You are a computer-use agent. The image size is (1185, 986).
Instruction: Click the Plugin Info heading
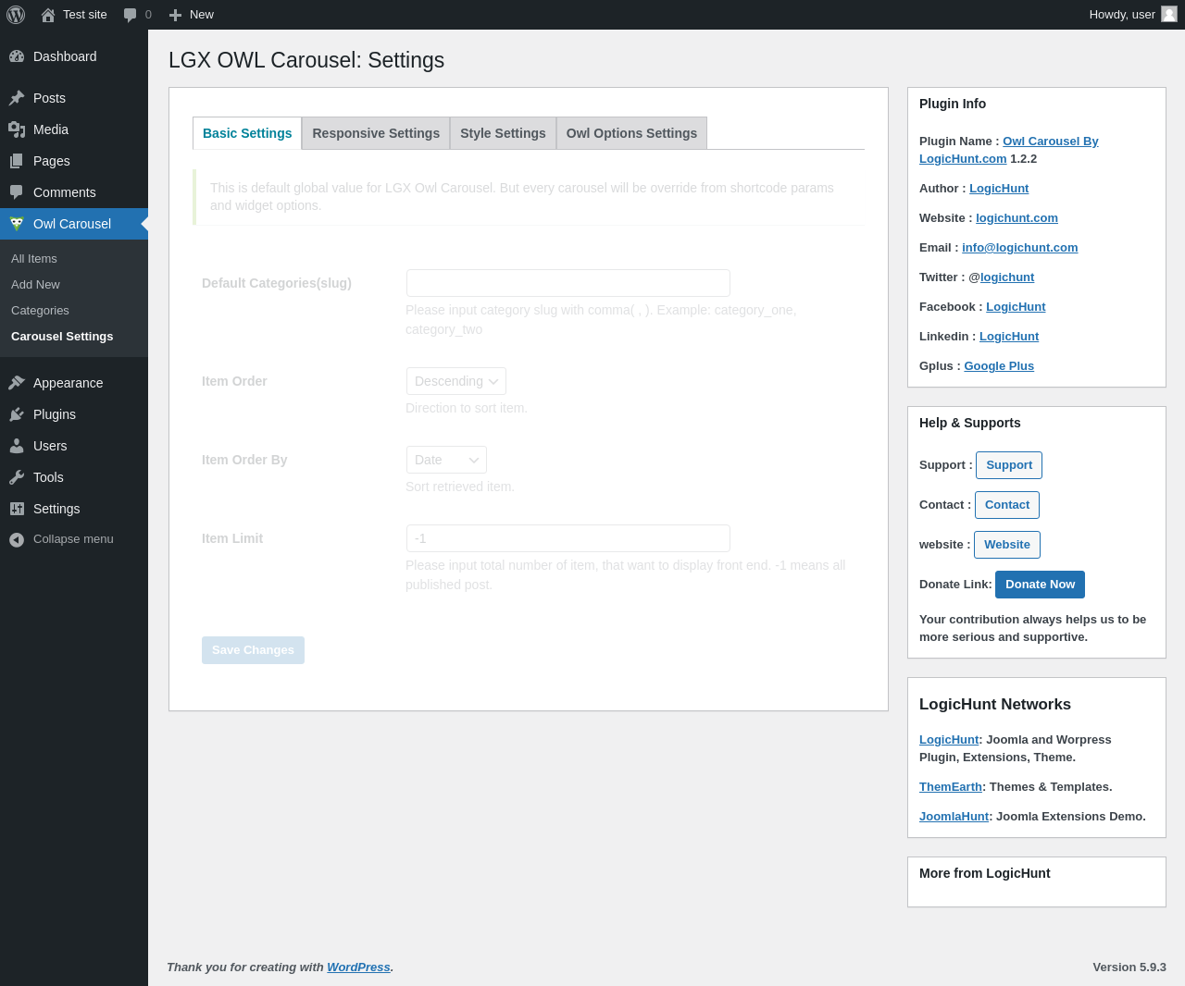click(953, 104)
